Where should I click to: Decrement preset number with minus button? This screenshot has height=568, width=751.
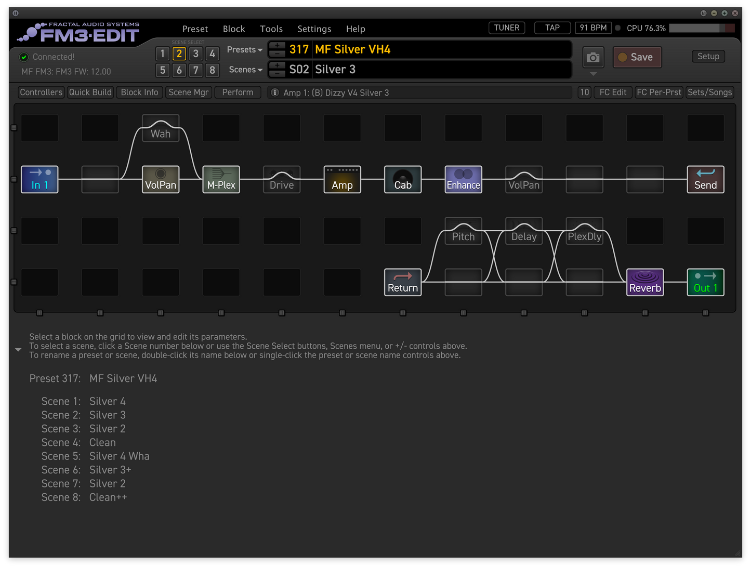pyautogui.click(x=278, y=54)
